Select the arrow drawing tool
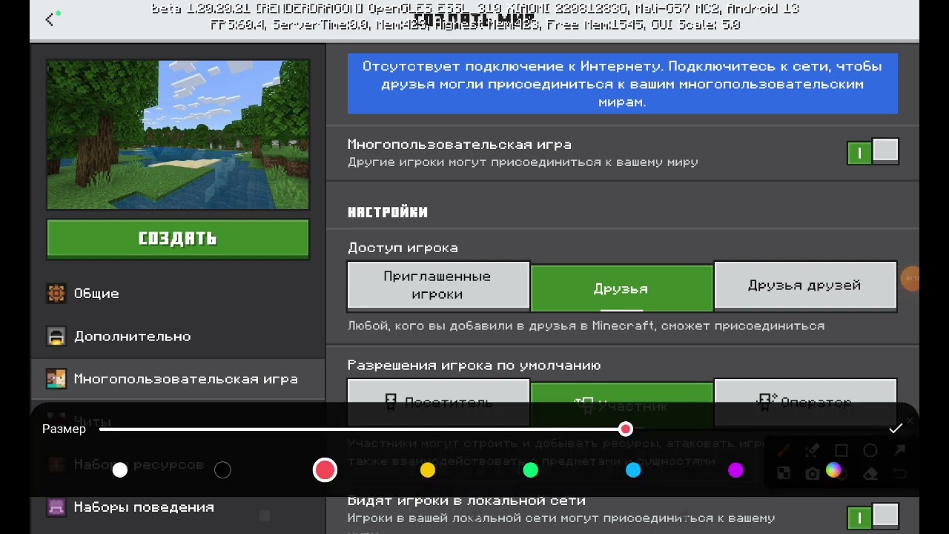The height and width of the screenshot is (534, 949). pos(899,450)
